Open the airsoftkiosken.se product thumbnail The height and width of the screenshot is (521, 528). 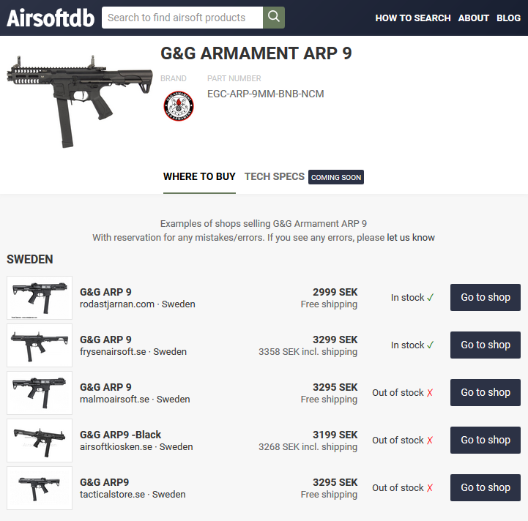coord(40,441)
